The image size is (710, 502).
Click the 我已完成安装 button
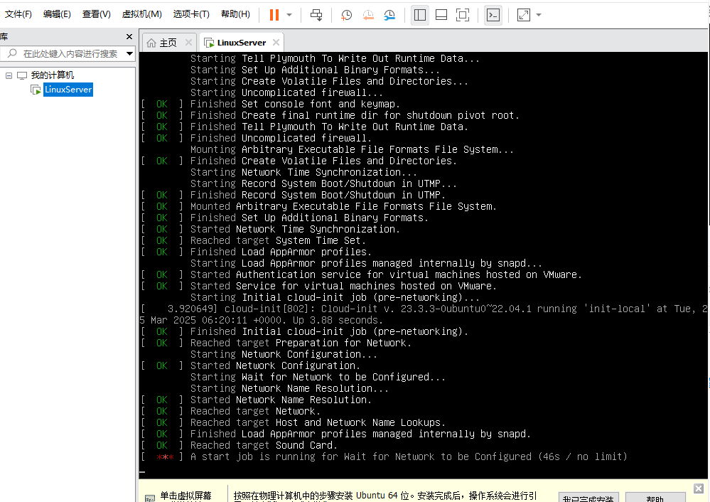(x=588, y=497)
